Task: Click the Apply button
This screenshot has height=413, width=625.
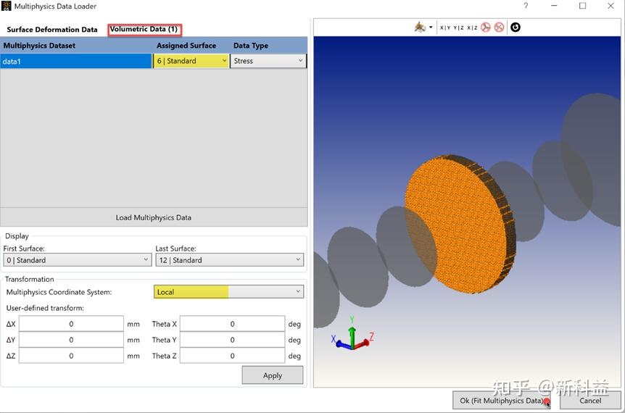Action: click(x=273, y=375)
